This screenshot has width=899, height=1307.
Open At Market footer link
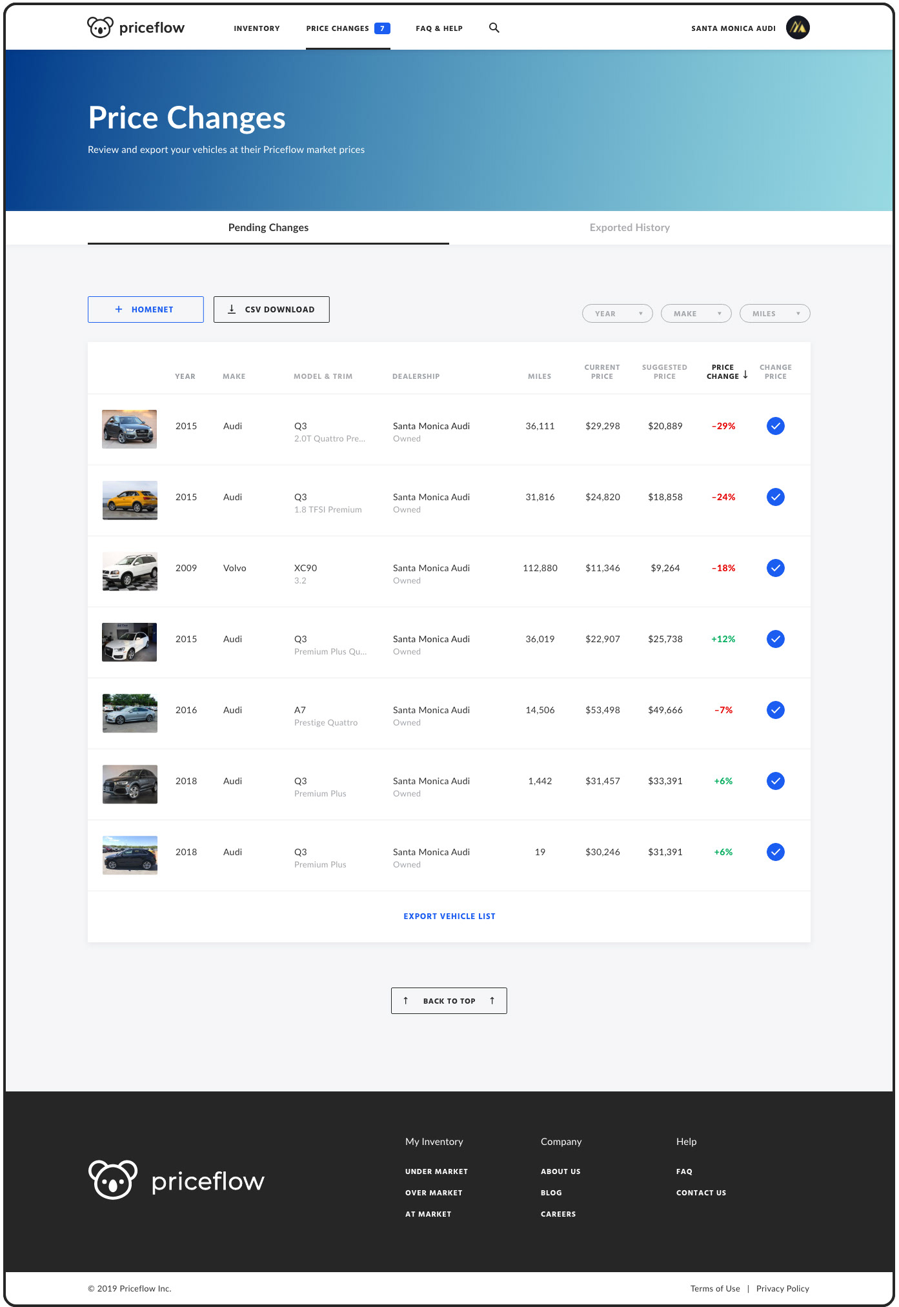click(x=429, y=1214)
